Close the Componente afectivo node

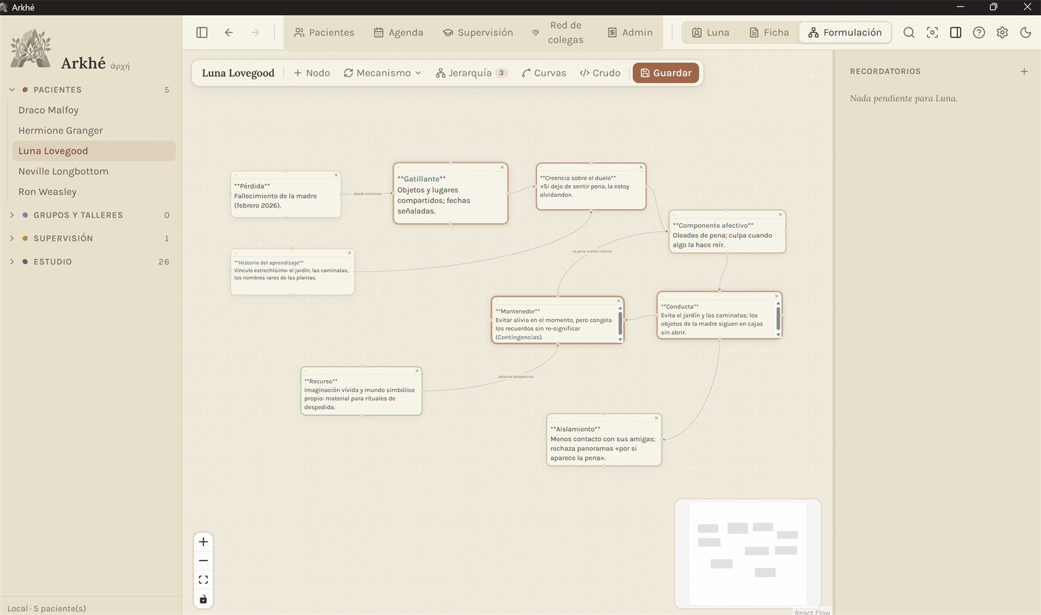(x=780, y=214)
